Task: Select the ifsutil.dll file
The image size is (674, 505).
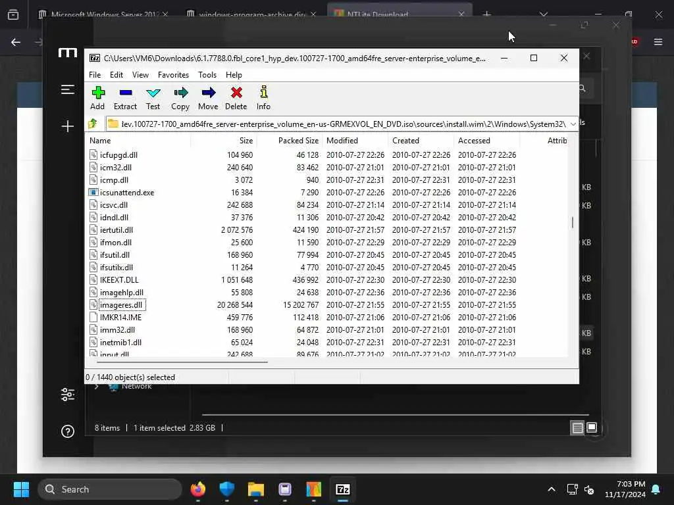Action: 115,254
